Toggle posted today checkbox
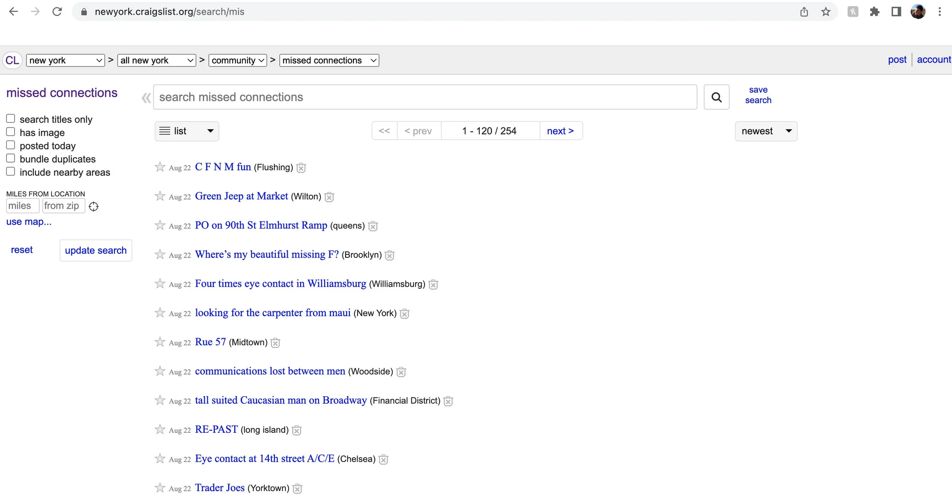The image size is (952, 504). pyautogui.click(x=11, y=145)
